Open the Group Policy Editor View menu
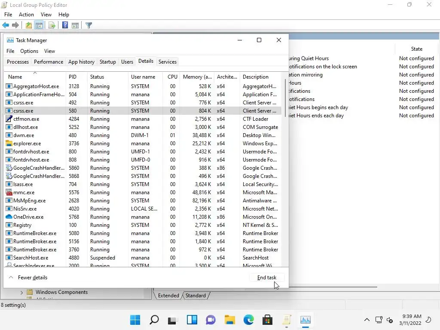440x330 pixels. pos(46,15)
